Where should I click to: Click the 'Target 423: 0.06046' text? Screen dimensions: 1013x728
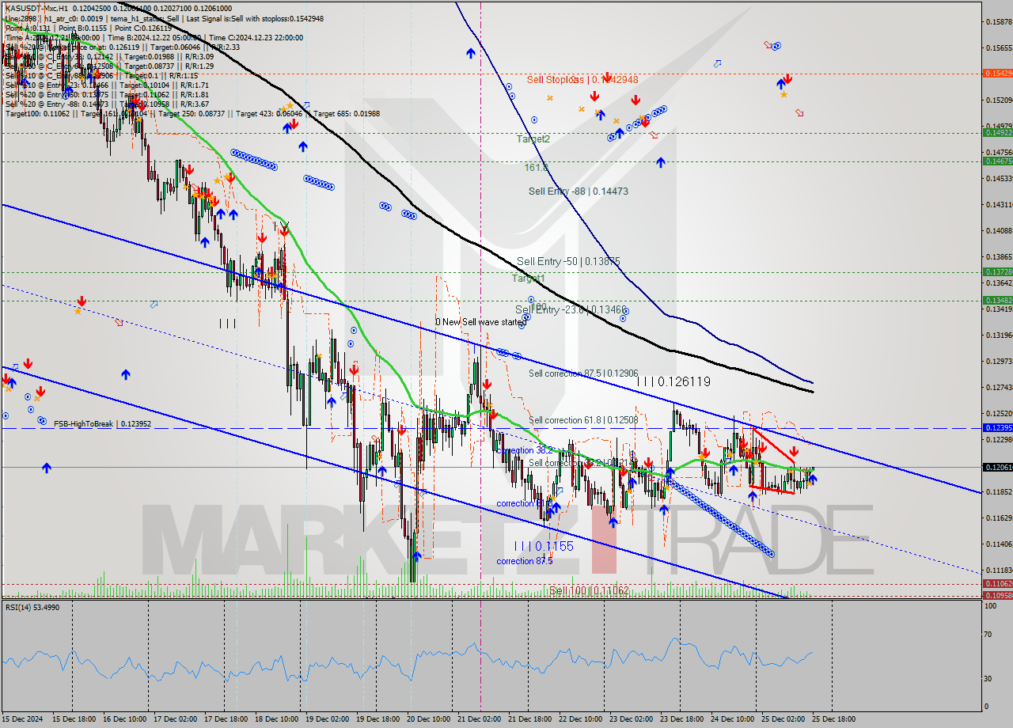(269, 113)
